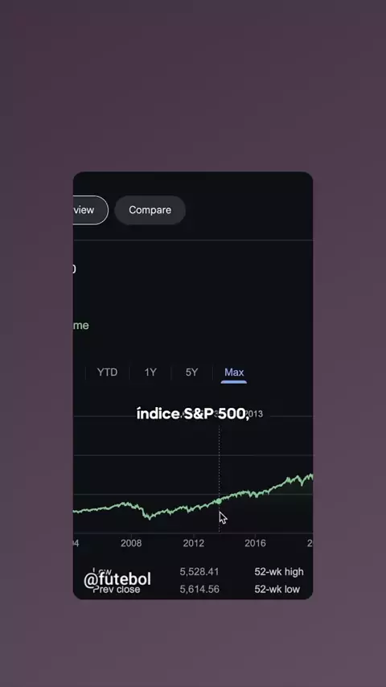Click the 2013 hover date tooltip
Viewport: 386px width, 687px height.
[x=253, y=413]
